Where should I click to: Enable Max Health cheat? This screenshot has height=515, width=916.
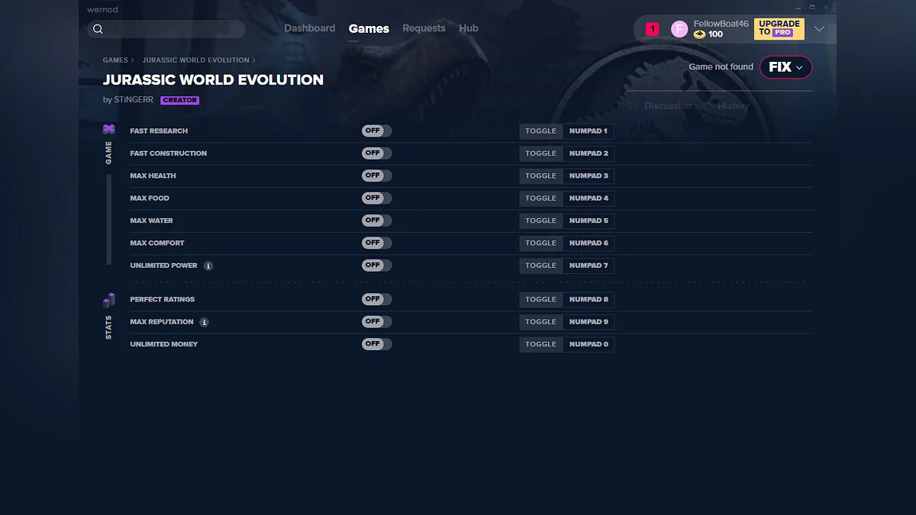click(377, 175)
